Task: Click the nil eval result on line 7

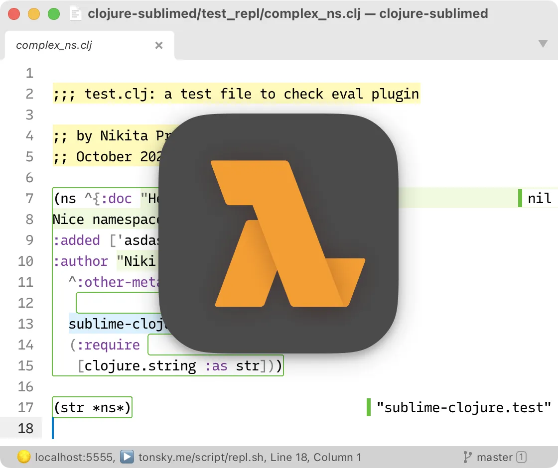Action: [x=539, y=199]
